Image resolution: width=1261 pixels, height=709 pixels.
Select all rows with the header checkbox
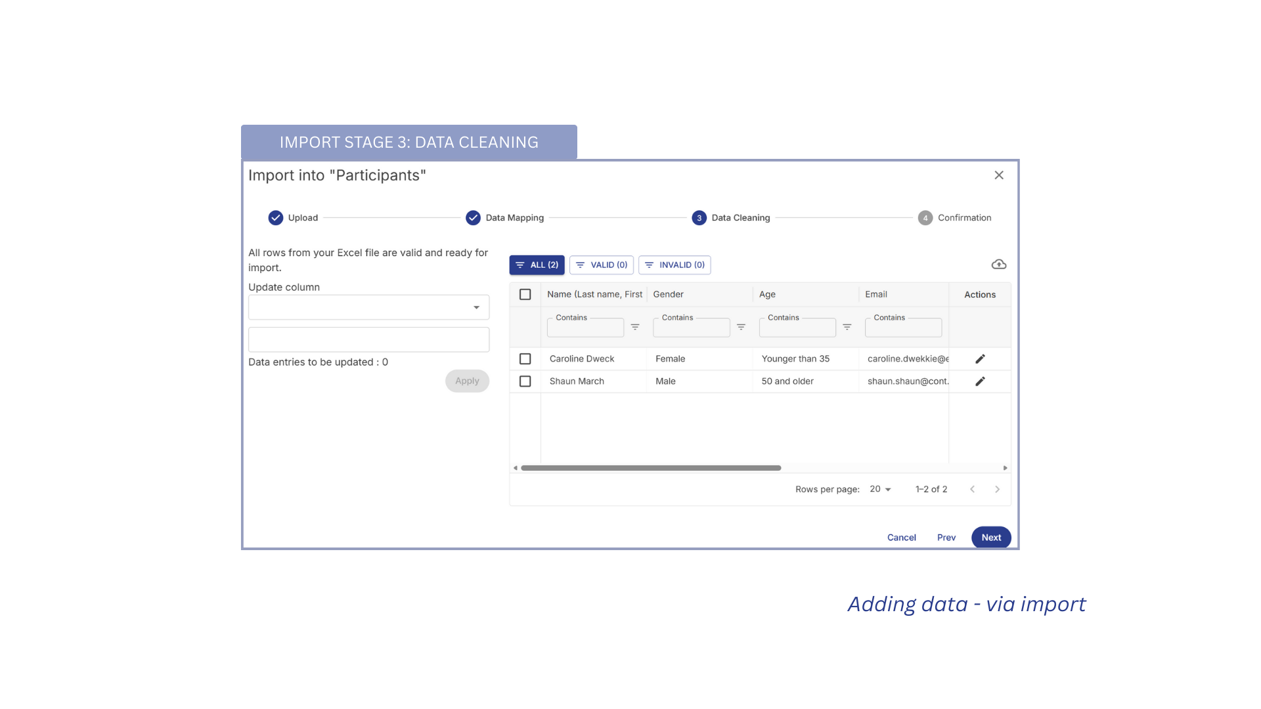[x=525, y=295]
